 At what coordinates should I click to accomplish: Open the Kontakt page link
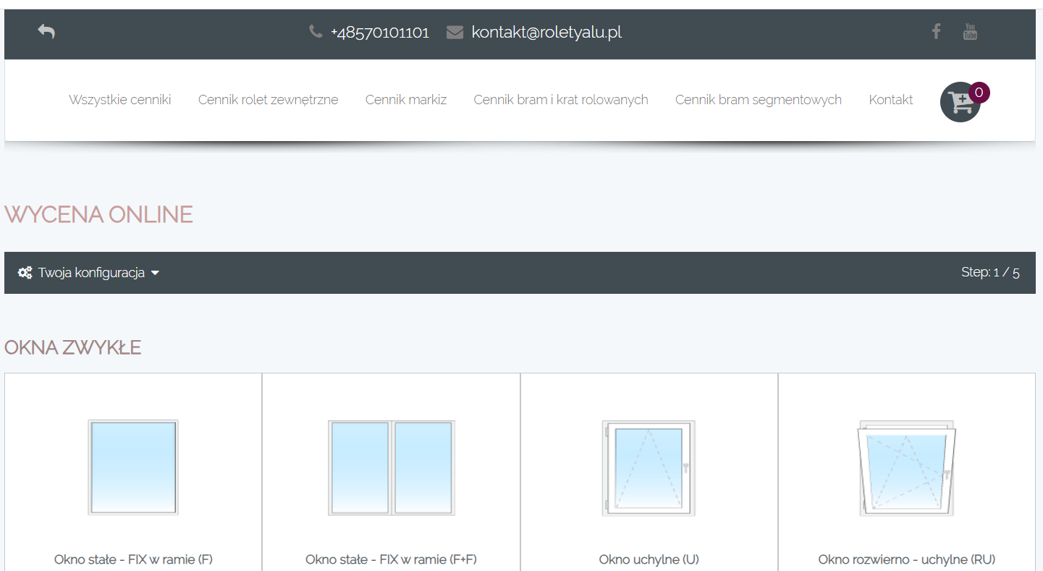coord(891,100)
